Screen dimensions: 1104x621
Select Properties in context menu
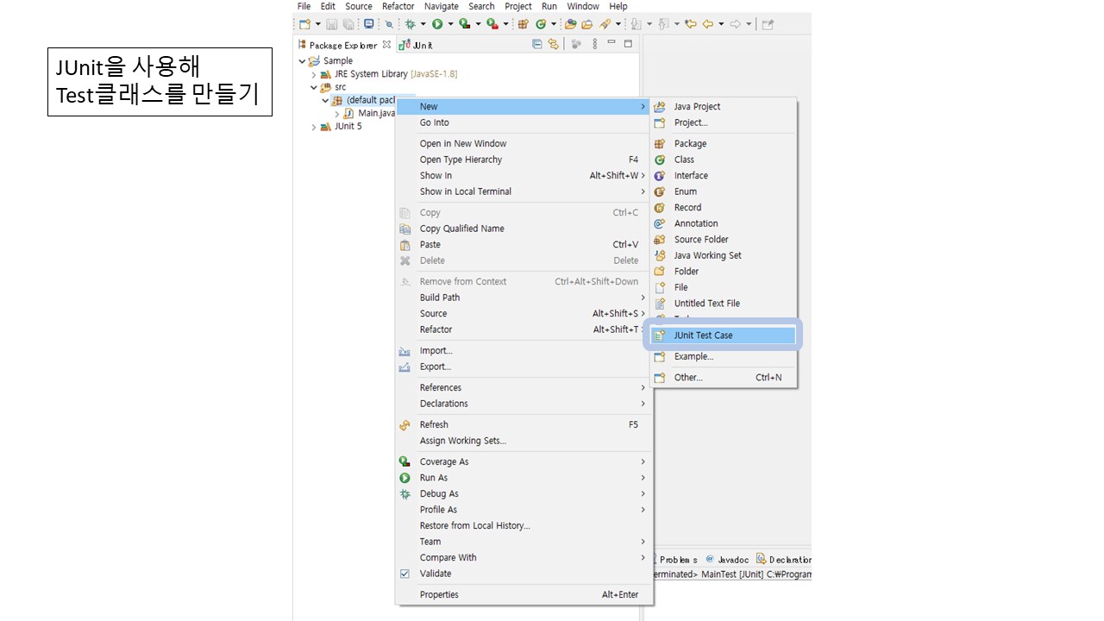(x=523, y=595)
